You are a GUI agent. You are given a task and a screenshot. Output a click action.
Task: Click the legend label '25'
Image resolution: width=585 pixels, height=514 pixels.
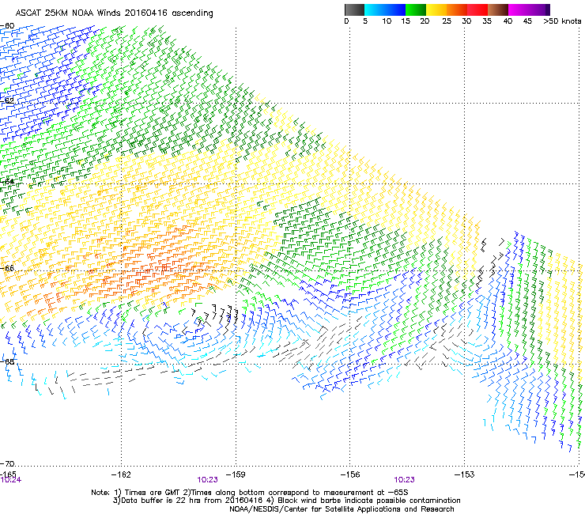(447, 21)
